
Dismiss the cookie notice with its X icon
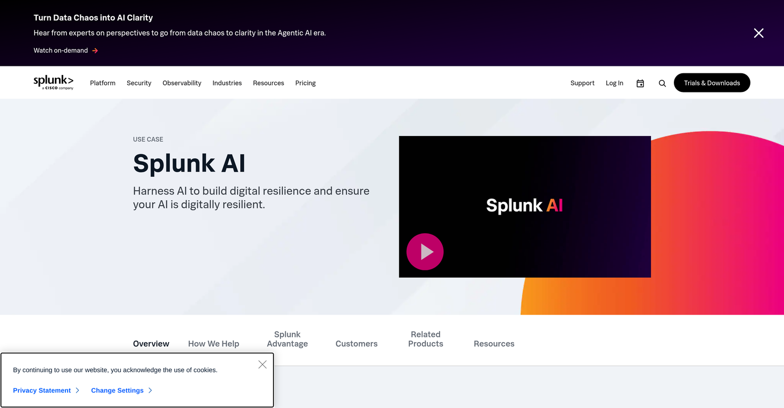(x=262, y=364)
